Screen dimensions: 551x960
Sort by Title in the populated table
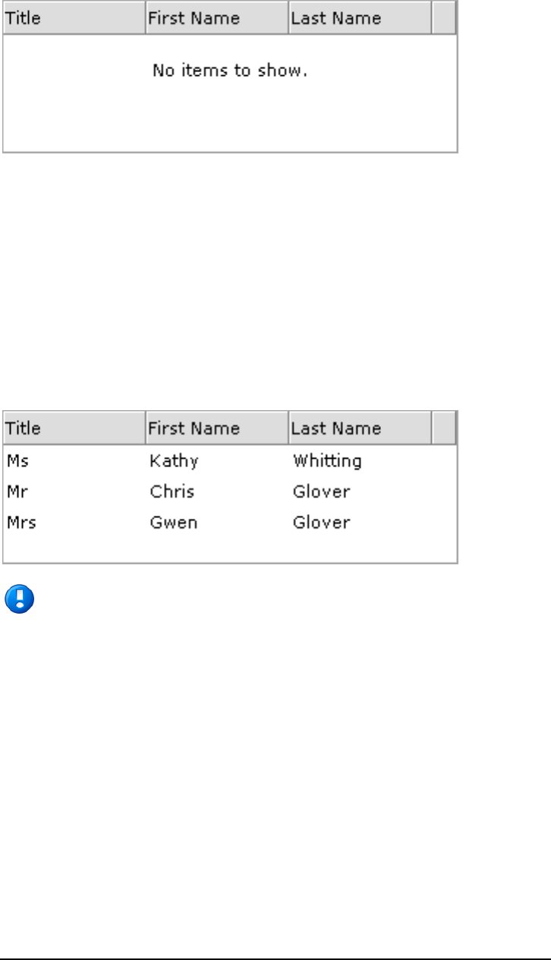[x=74, y=428]
